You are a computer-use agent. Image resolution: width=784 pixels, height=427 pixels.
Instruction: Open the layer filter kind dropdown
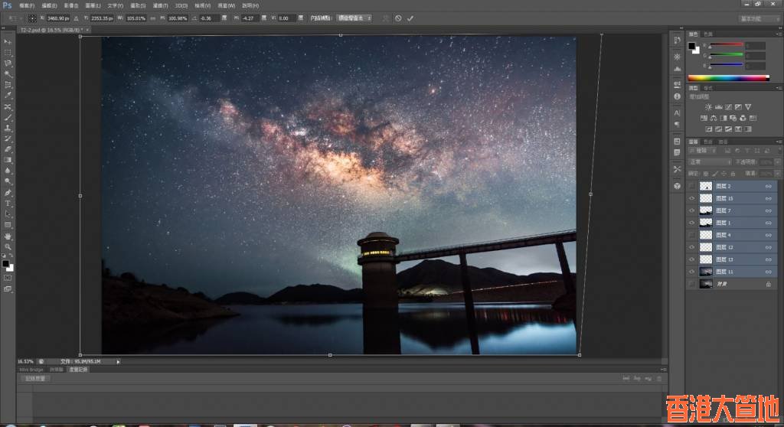coord(703,151)
